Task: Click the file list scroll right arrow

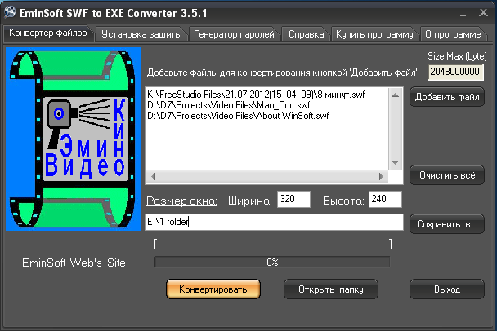Action: (x=381, y=176)
